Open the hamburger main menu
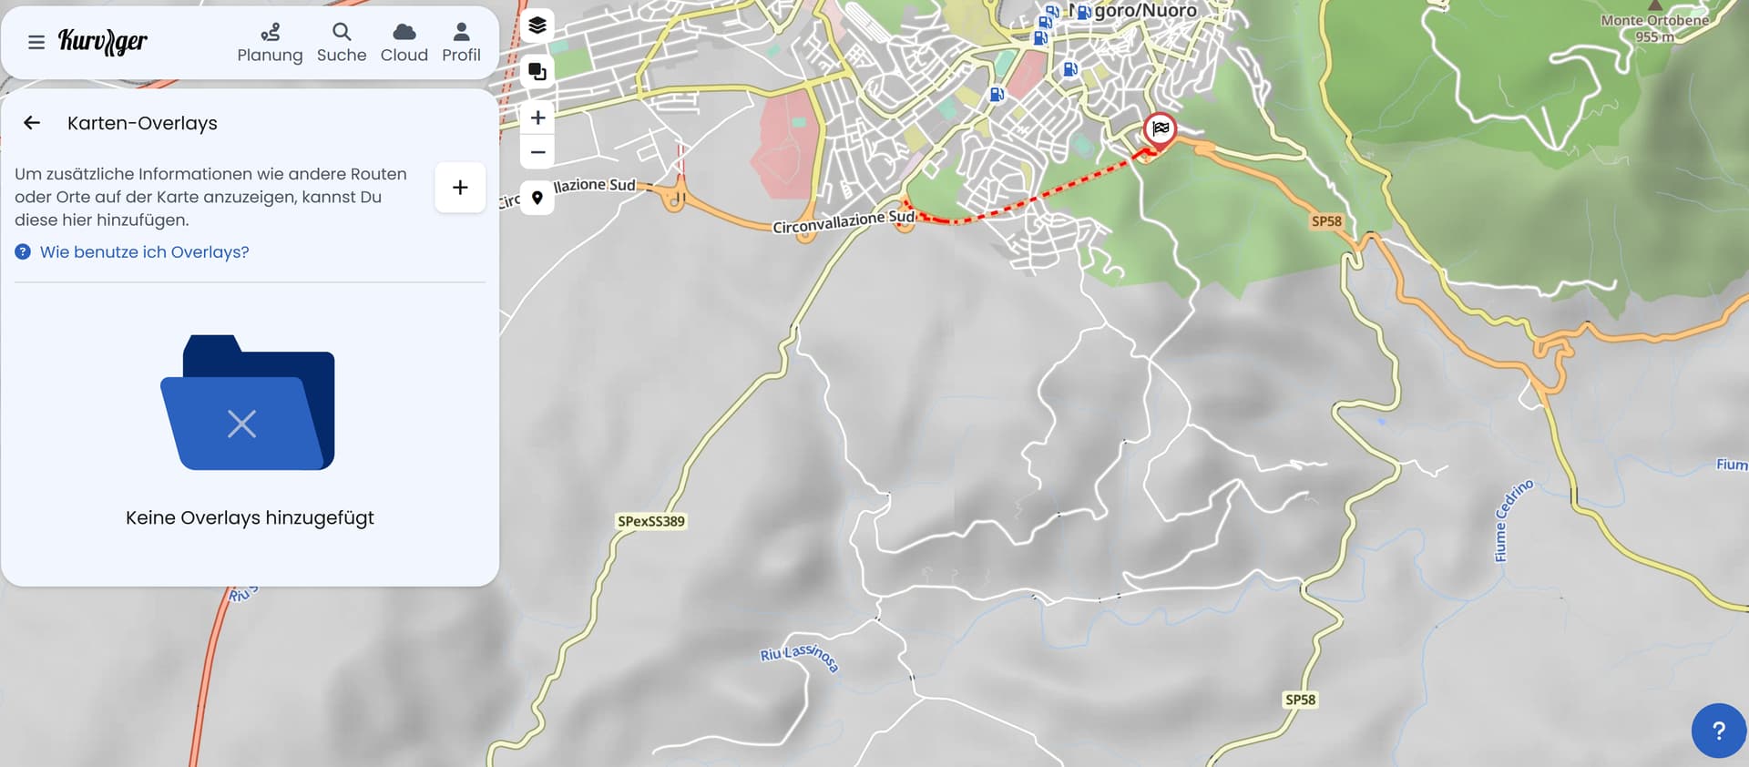 click(36, 42)
